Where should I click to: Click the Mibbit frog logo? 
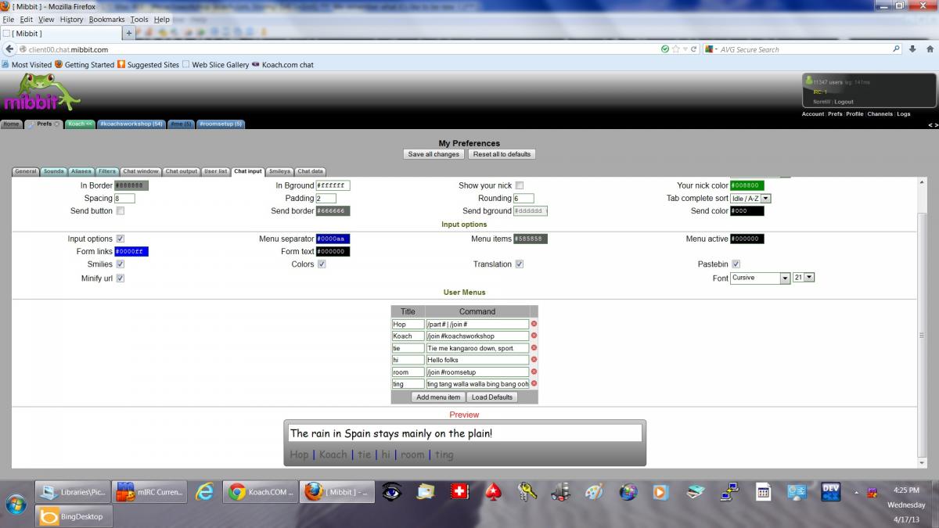tap(41, 92)
